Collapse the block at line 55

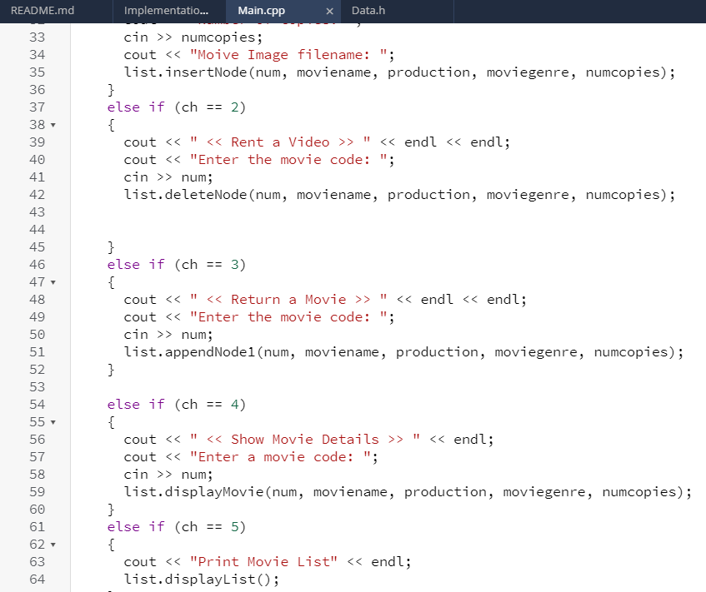(x=52, y=421)
